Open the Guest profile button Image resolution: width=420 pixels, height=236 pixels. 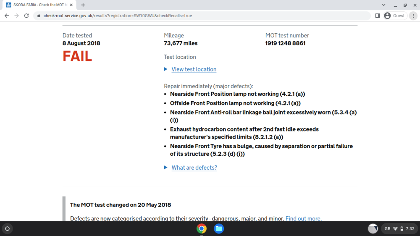coord(395,16)
